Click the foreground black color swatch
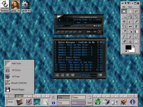This screenshot has height=107, width=143. (x=128, y=47)
